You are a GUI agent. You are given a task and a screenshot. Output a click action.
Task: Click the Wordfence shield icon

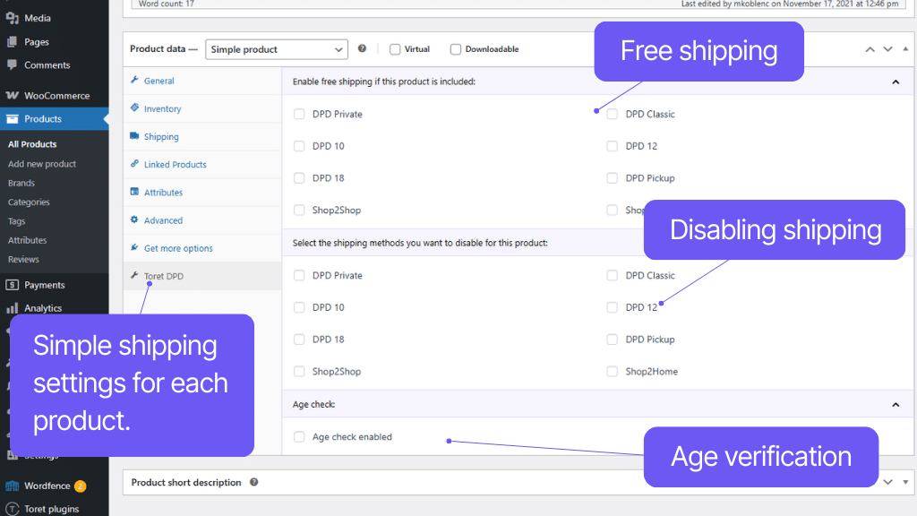tap(12, 486)
